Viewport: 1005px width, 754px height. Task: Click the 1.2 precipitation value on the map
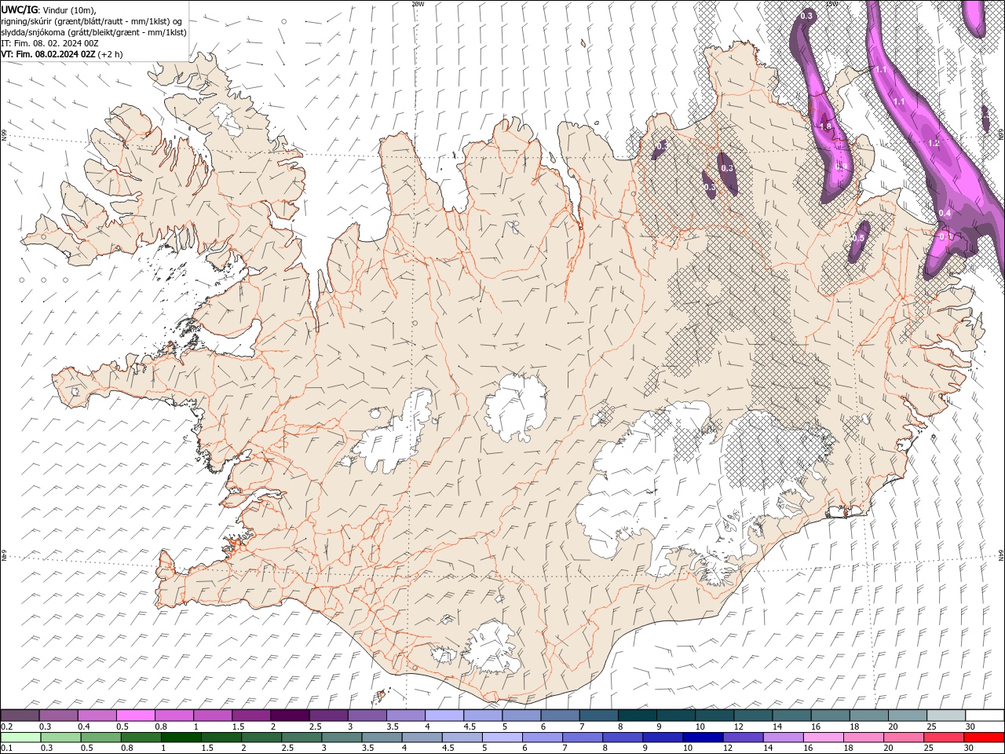point(934,144)
